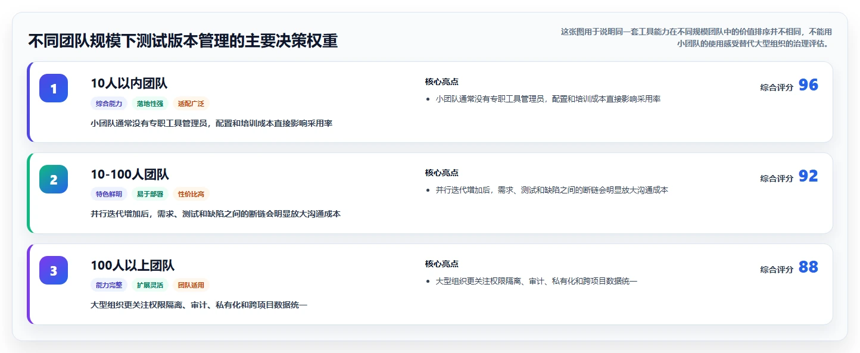Click the score value 88
Screen dimensions: 860x353
pyautogui.click(x=808, y=267)
